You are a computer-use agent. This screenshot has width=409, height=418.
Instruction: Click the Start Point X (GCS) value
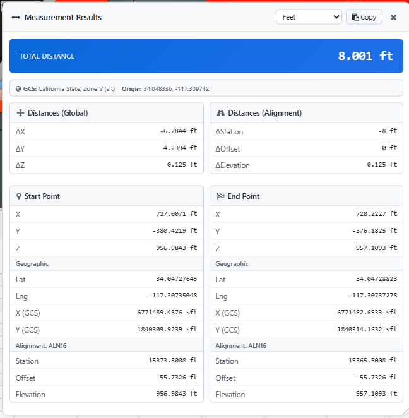click(167, 313)
